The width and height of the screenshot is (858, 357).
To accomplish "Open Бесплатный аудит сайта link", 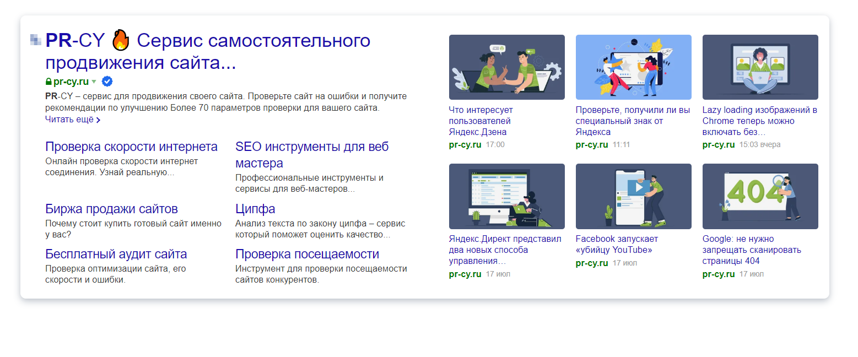I will pos(116,255).
